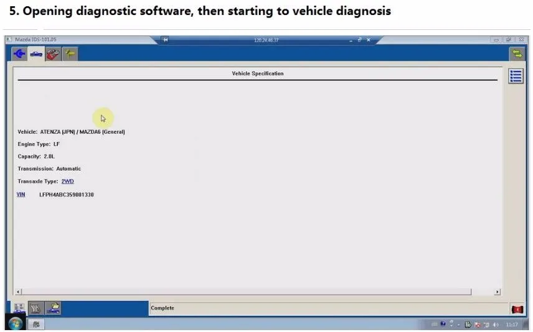Click the Complete status text
The image size is (533, 332).
pos(162,308)
